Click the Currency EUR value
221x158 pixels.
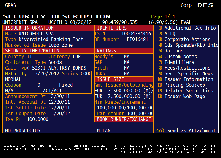pos(77,57)
